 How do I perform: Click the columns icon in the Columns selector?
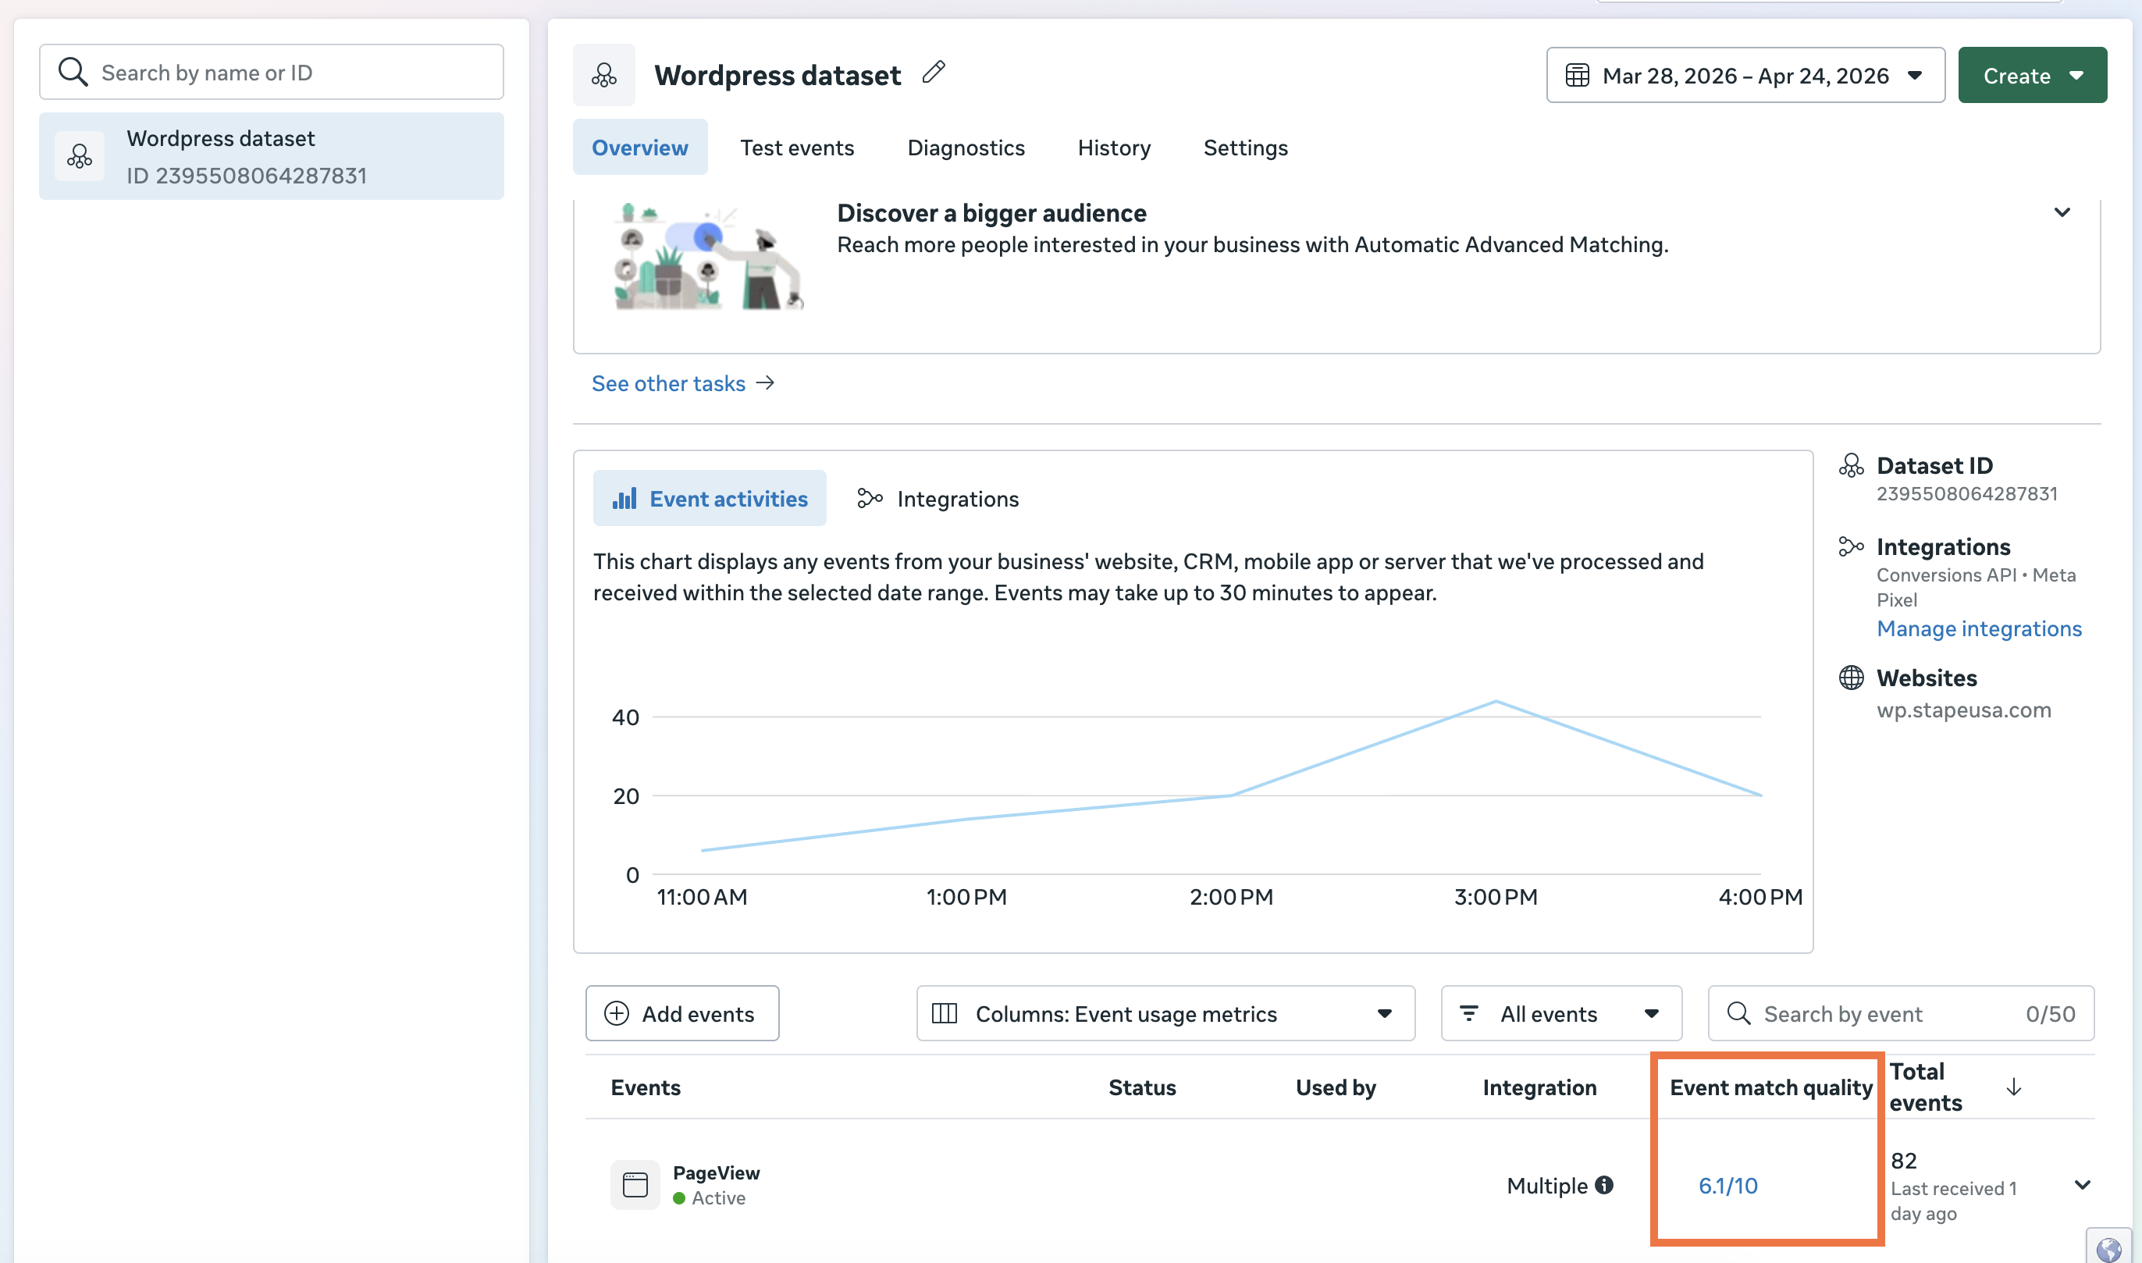[945, 1014]
